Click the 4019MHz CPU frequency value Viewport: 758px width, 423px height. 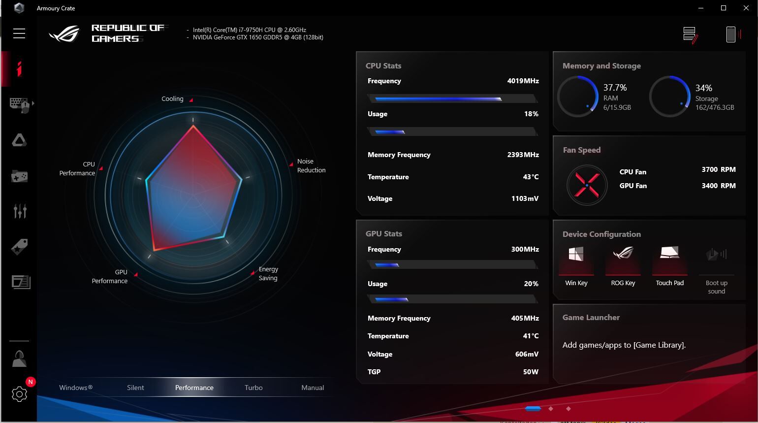523,81
